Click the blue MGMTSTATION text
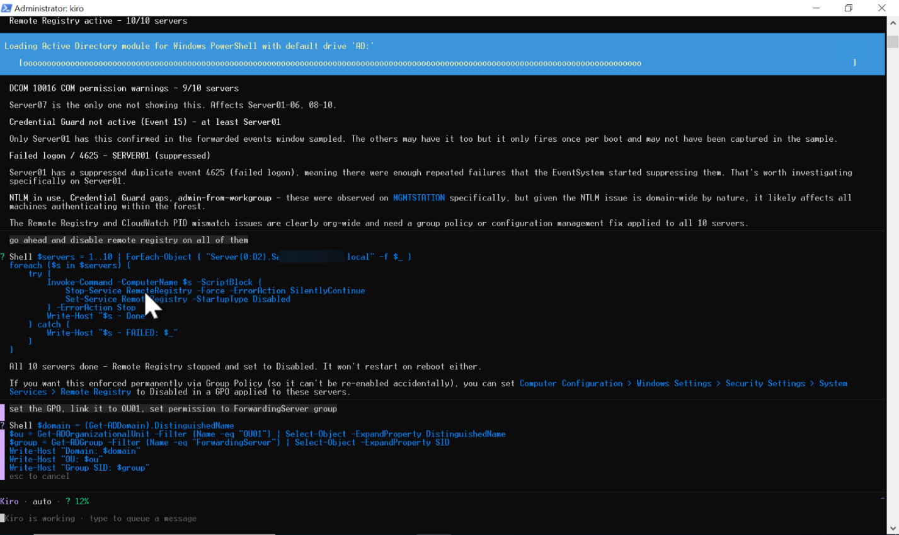The width and height of the screenshot is (899, 535). [419, 198]
